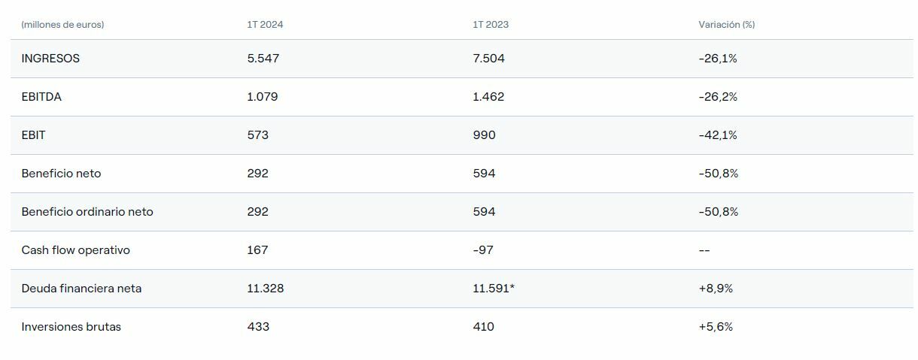Select the Cash flow operativo label
This screenshot has height=360, width=918.
coord(75,250)
